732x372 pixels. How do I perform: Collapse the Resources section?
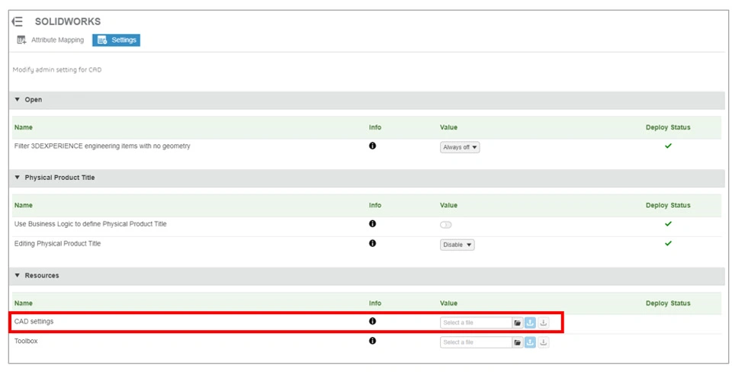[18, 275]
